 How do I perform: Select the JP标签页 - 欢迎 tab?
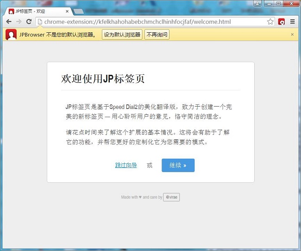[x=35, y=11]
